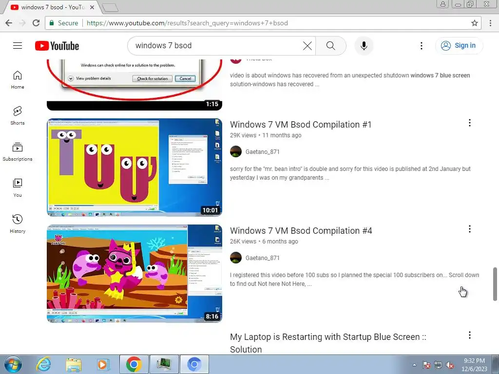Open History in the sidebar
Viewport: 499px width, 374px height.
18,224
